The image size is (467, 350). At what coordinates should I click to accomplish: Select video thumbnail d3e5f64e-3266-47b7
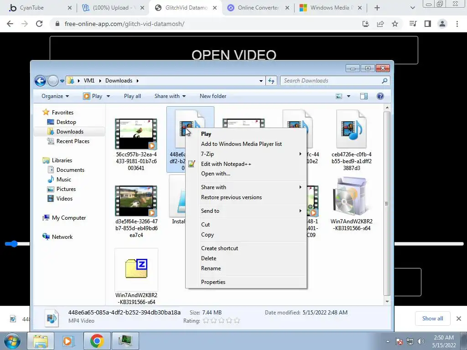pos(136,201)
